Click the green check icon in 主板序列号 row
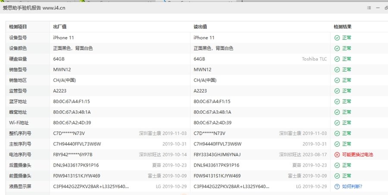 point(337,144)
